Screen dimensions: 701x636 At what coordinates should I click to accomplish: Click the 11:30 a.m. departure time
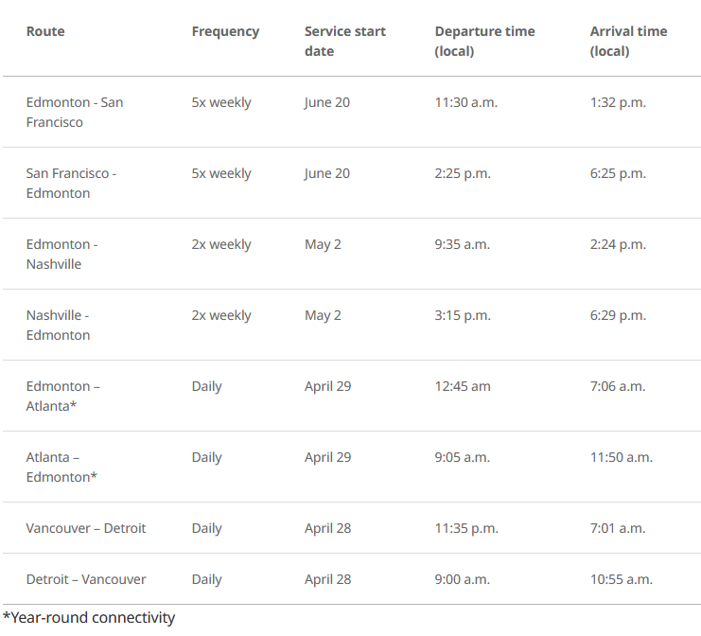click(x=463, y=102)
